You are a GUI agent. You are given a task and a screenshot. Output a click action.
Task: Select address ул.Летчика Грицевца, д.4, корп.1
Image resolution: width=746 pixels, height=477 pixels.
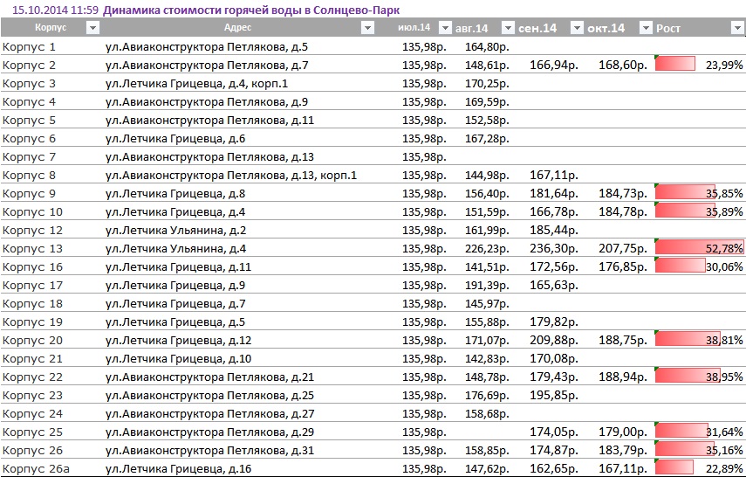pos(196,84)
